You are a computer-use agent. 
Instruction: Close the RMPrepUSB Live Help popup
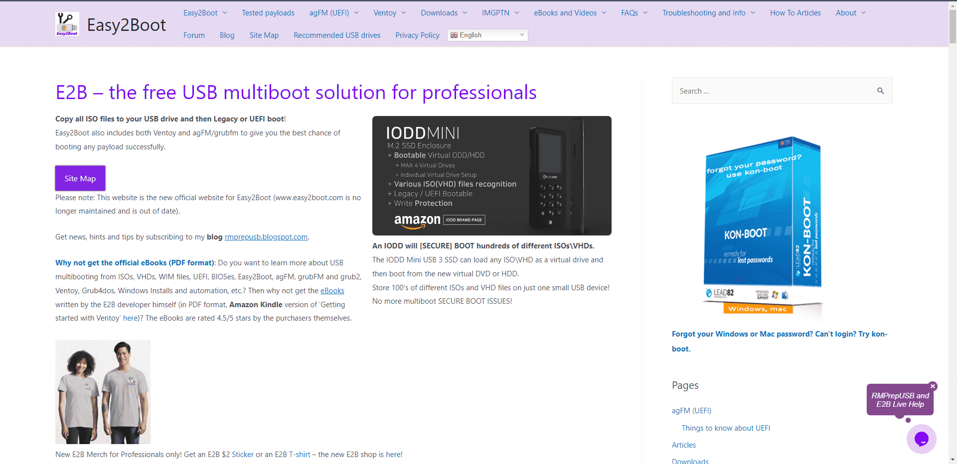933,386
